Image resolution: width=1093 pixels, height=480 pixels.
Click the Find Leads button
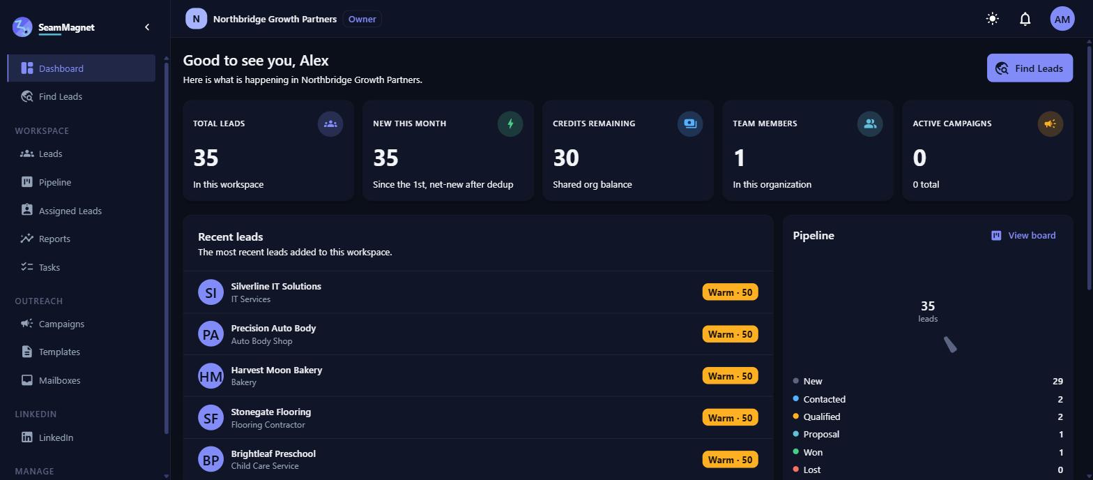(x=1030, y=68)
